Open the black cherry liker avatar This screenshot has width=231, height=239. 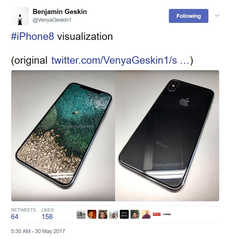tap(124, 214)
